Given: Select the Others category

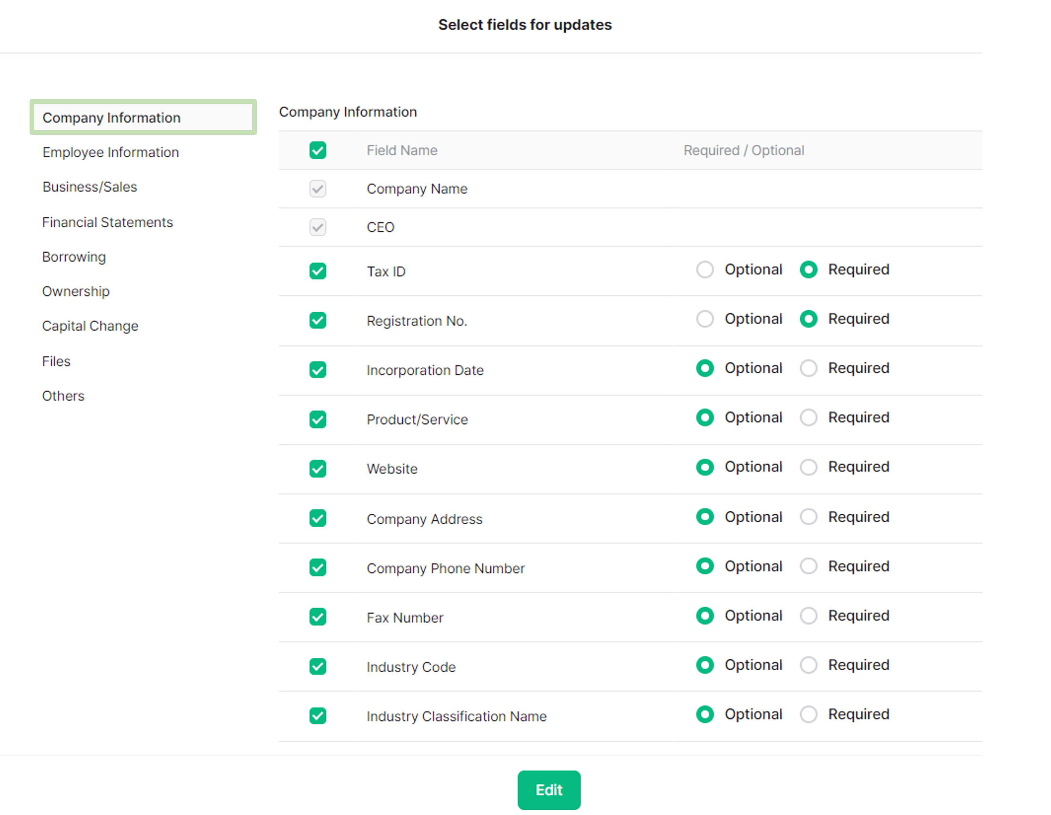Looking at the screenshot, I should coord(63,396).
